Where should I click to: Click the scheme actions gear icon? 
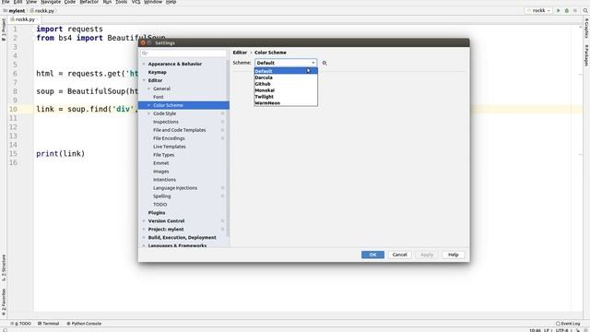pos(324,63)
